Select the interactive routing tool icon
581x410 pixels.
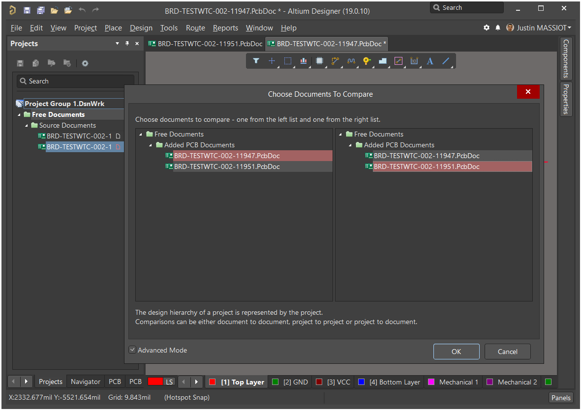[336, 61]
